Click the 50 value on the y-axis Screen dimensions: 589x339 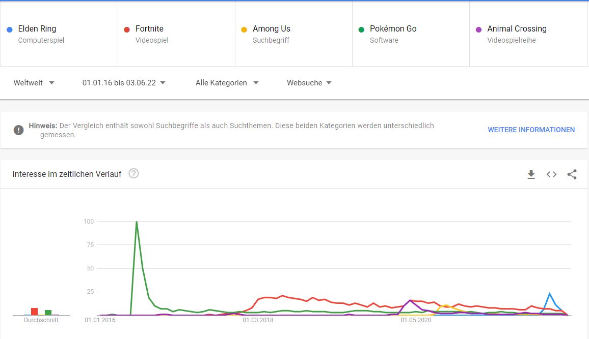point(90,268)
